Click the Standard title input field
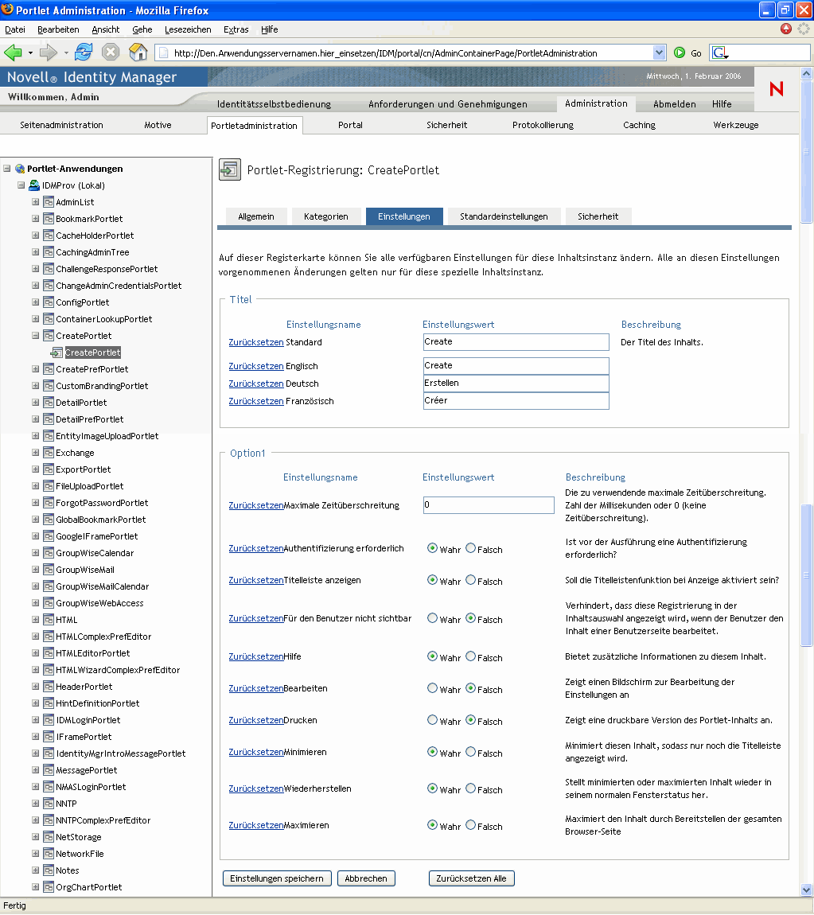The height and width of the screenshot is (915, 814). point(516,342)
